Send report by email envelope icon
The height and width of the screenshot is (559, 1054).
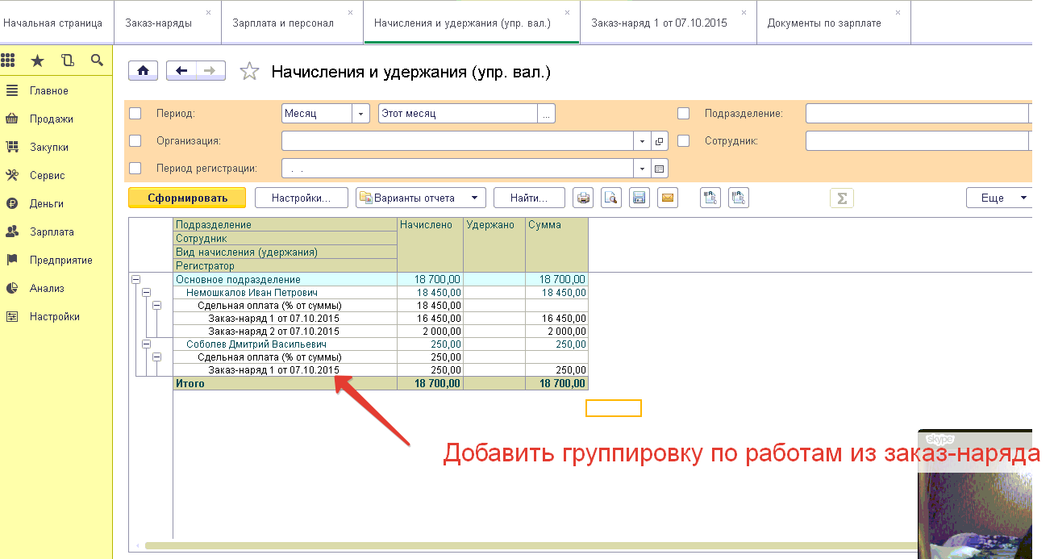click(667, 198)
